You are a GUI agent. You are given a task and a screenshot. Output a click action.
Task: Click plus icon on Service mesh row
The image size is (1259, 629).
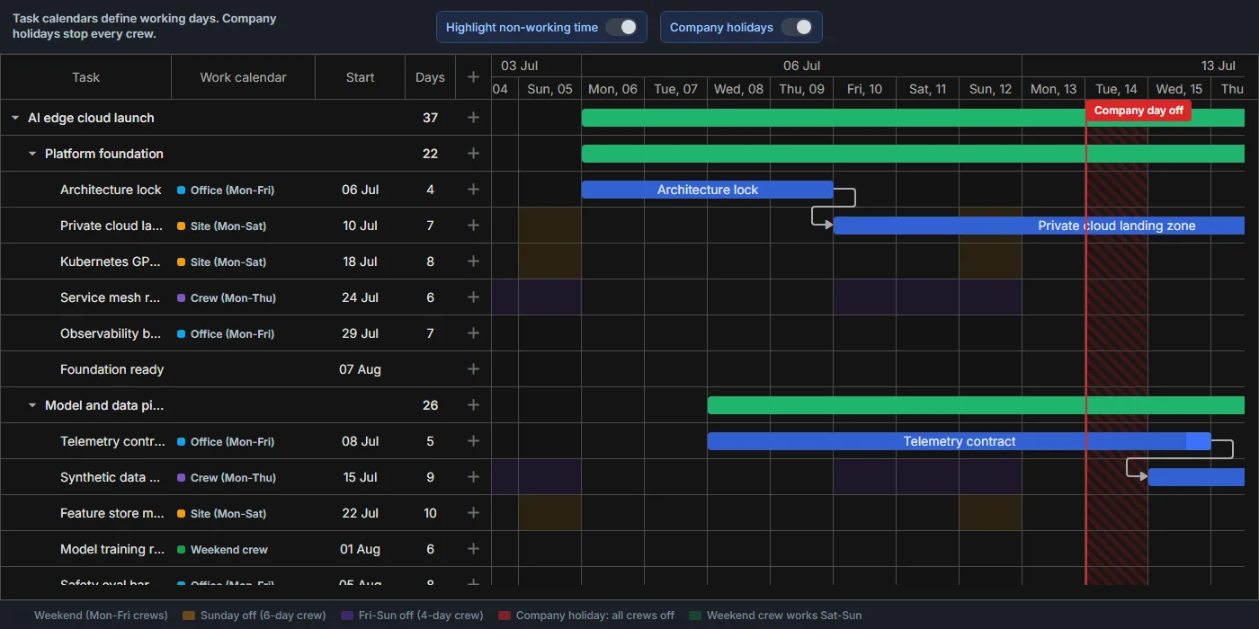(x=473, y=297)
